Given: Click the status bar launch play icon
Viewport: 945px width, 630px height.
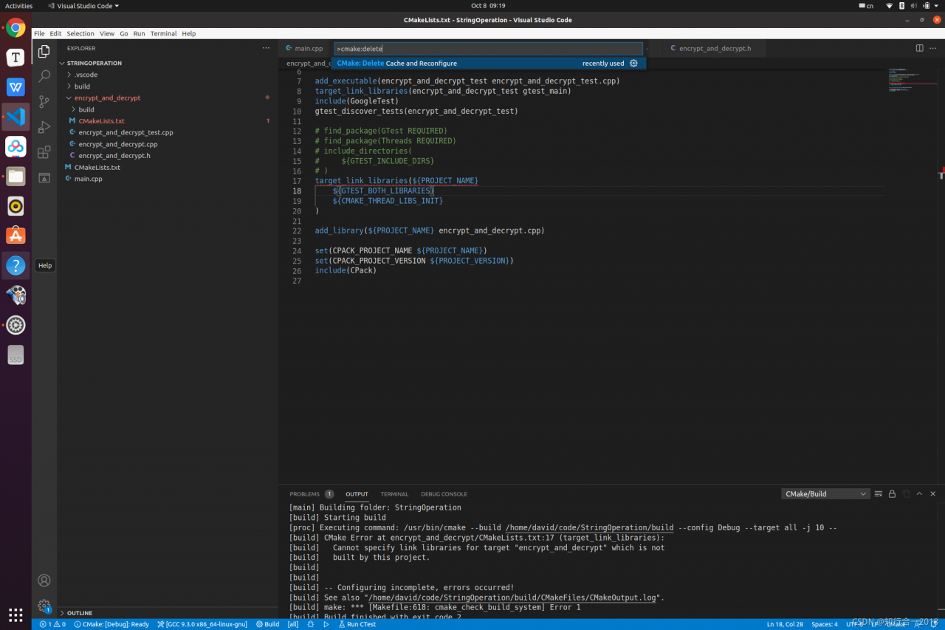Looking at the screenshot, I should [x=326, y=624].
